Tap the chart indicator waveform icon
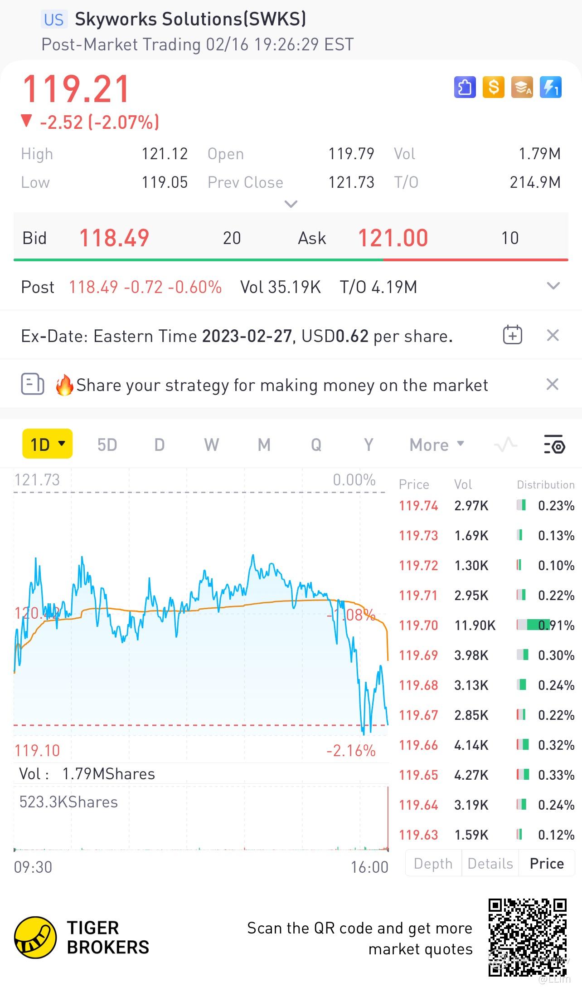The width and height of the screenshot is (582, 992). pyautogui.click(x=505, y=445)
